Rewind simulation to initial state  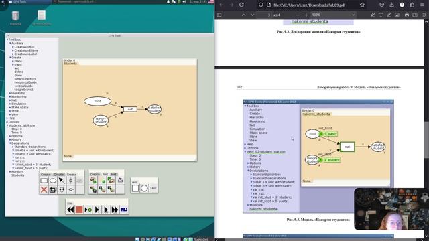coord(70,210)
